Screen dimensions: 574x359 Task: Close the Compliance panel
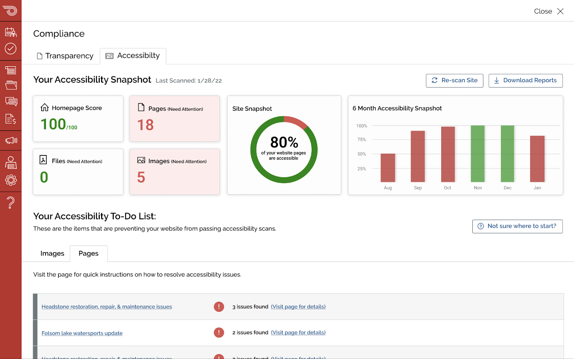click(549, 11)
